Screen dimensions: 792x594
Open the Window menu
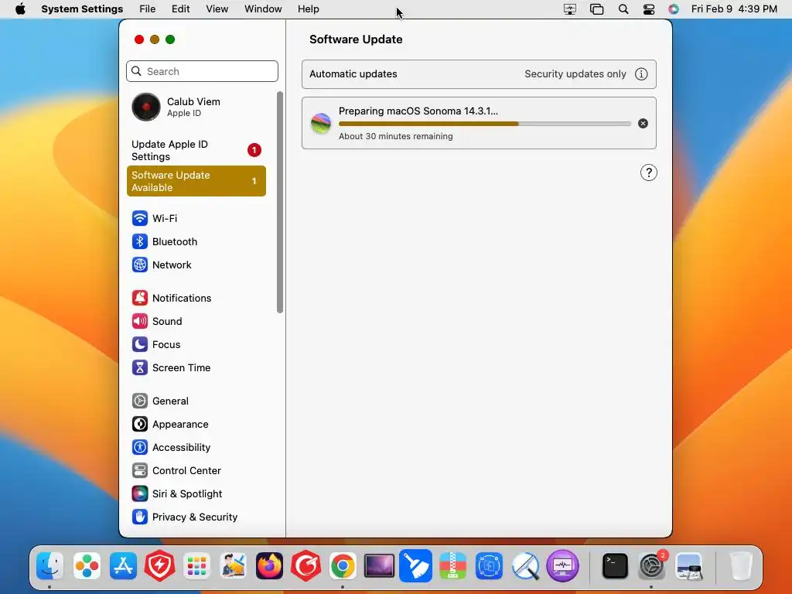[x=263, y=9]
